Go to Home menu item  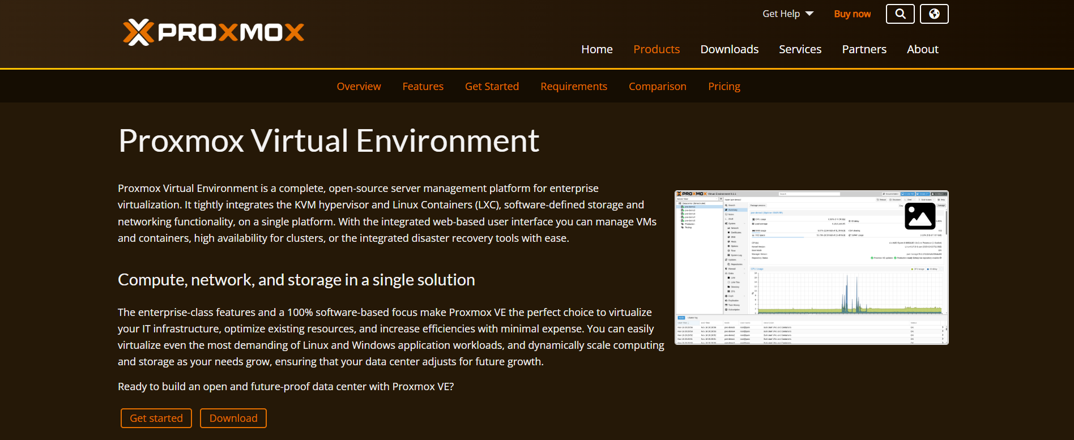[x=597, y=49]
